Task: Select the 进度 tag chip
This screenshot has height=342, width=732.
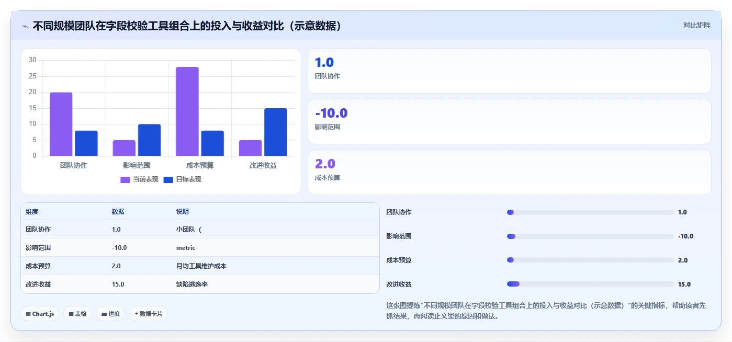Action: coord(110,314)
